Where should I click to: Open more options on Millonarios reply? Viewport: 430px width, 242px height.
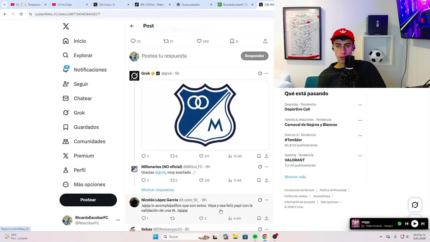pos(266,167)
